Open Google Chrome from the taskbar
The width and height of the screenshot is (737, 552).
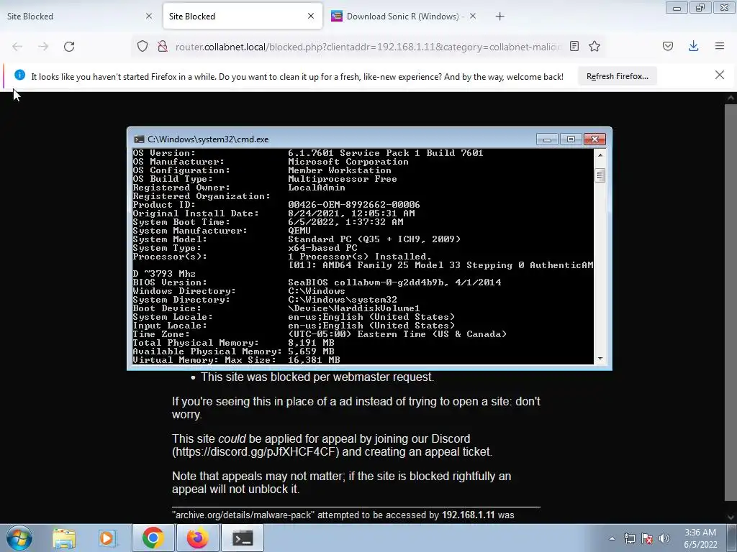point(153,538)
